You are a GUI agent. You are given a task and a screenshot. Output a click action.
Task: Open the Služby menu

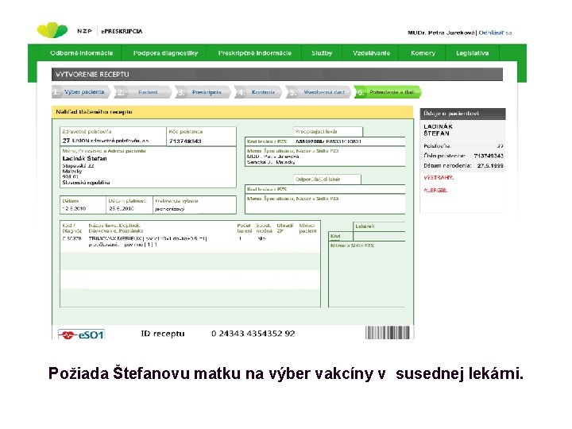(322, 53)
